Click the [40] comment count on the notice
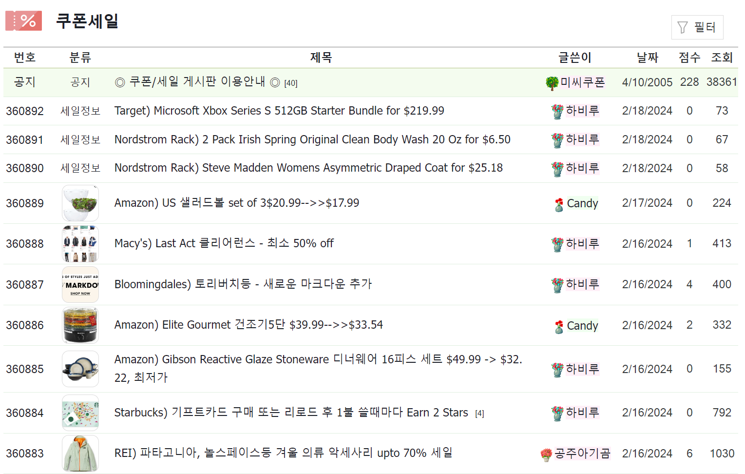Viewport: 745px width, 474px height. [x=290, y=83]
